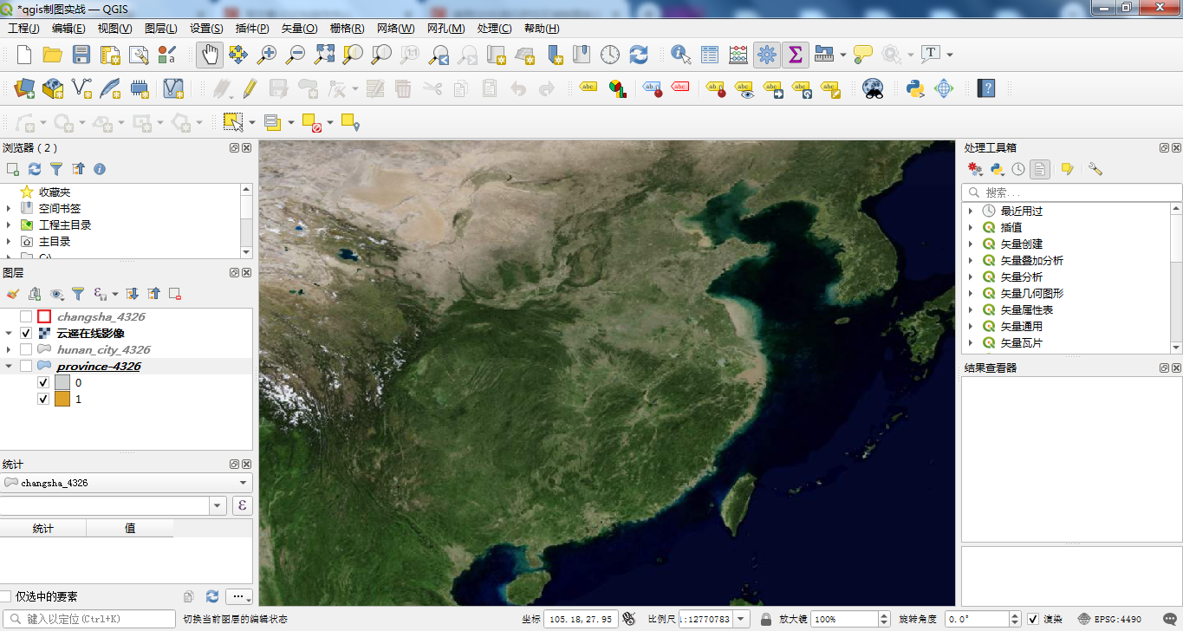Click the Refresh map icon
1183x631 pixels.
tap(639, 55)
